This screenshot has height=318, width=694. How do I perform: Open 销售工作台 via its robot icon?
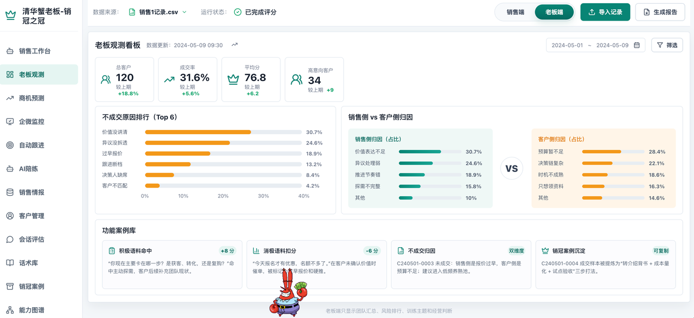pos(10,51)
